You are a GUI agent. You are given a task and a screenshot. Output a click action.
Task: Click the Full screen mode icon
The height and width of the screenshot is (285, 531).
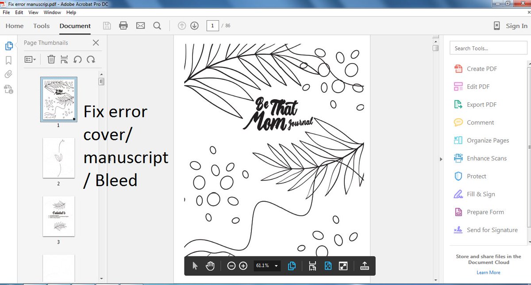pyautogui.click(x=343, y=266)
